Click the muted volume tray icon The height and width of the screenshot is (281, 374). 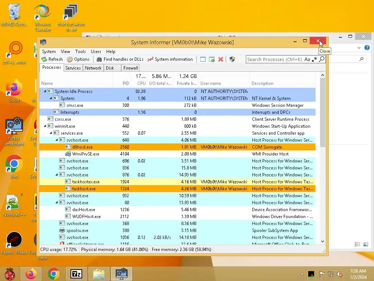click(339, 274)
